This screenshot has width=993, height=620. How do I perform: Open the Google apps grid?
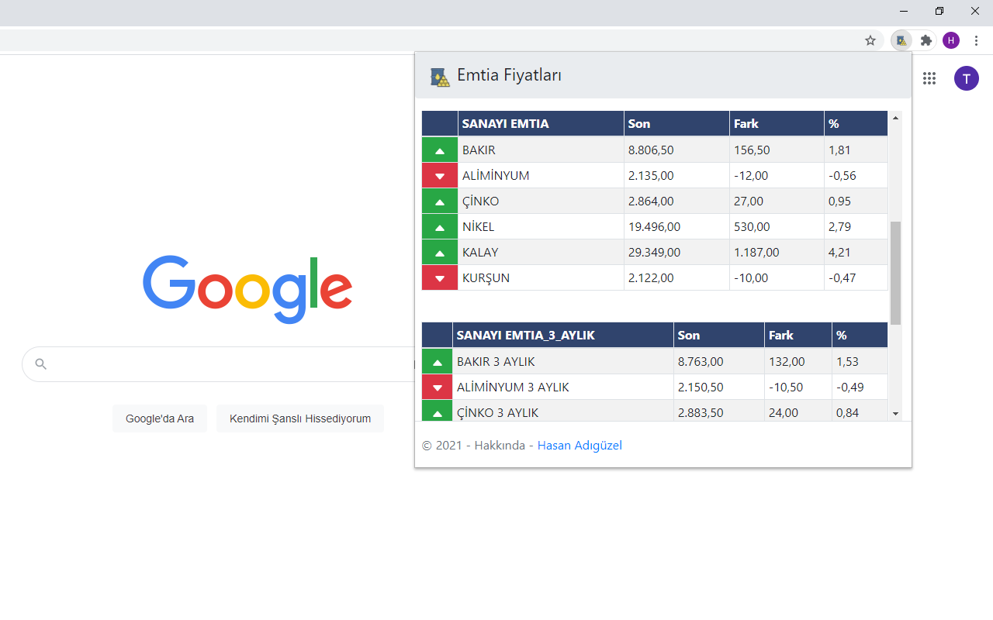[929, 77]
